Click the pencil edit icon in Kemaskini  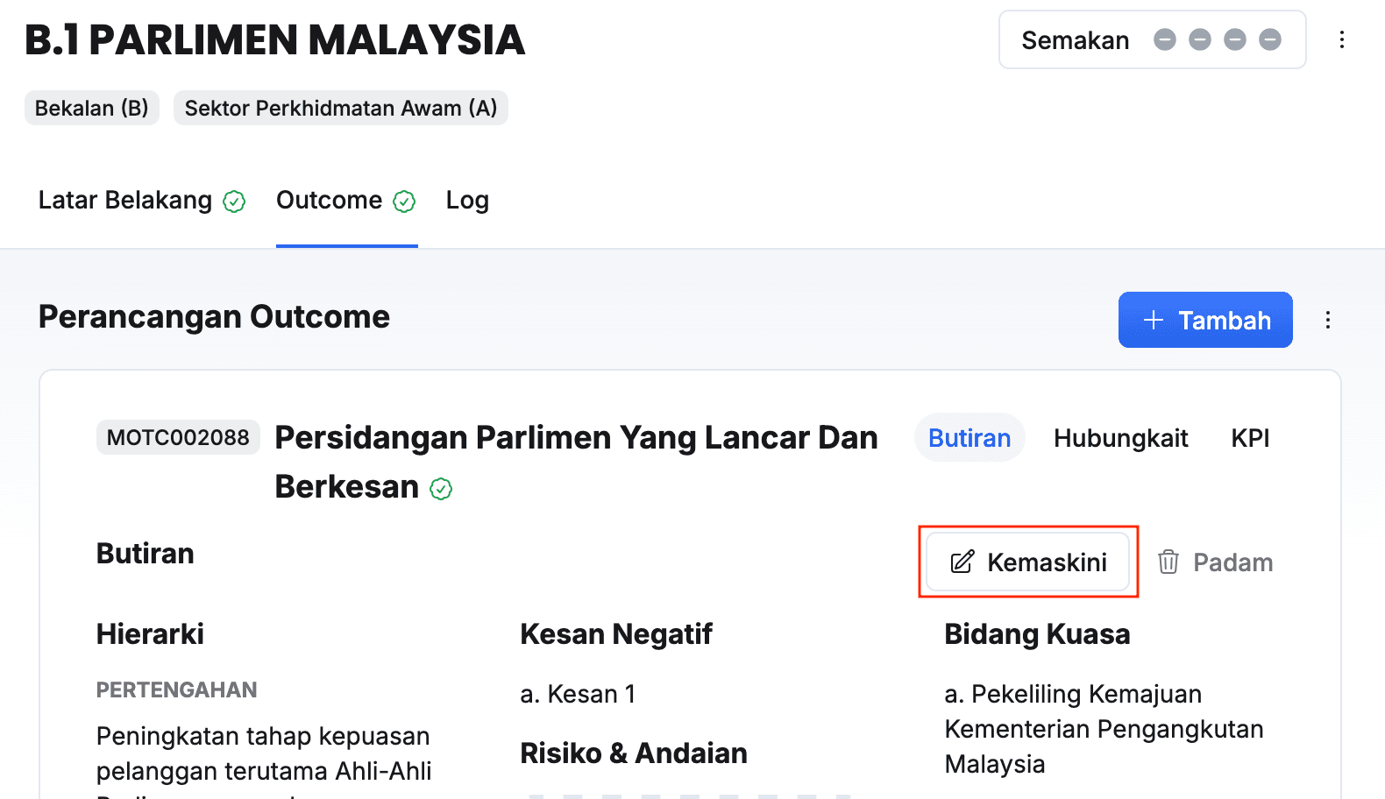(x=962, y=562)
